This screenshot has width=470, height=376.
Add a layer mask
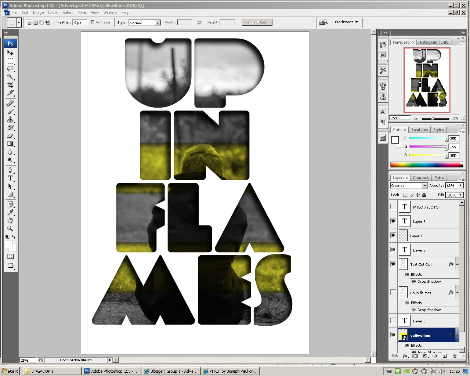point(415,356)
